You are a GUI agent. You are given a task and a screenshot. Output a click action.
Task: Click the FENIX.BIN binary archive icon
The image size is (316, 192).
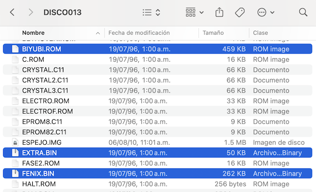pyautogui.click(x=15, y=173)
